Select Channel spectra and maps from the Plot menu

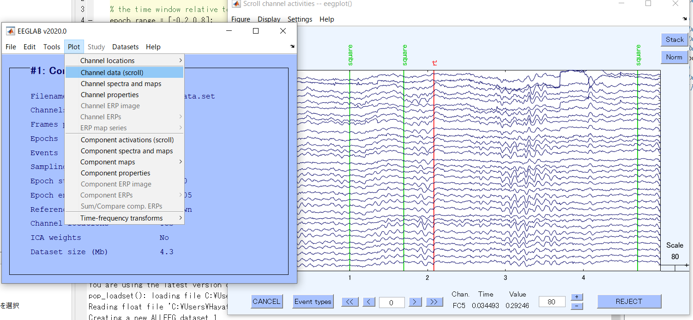pyautogui.click(x=121, y=83)
